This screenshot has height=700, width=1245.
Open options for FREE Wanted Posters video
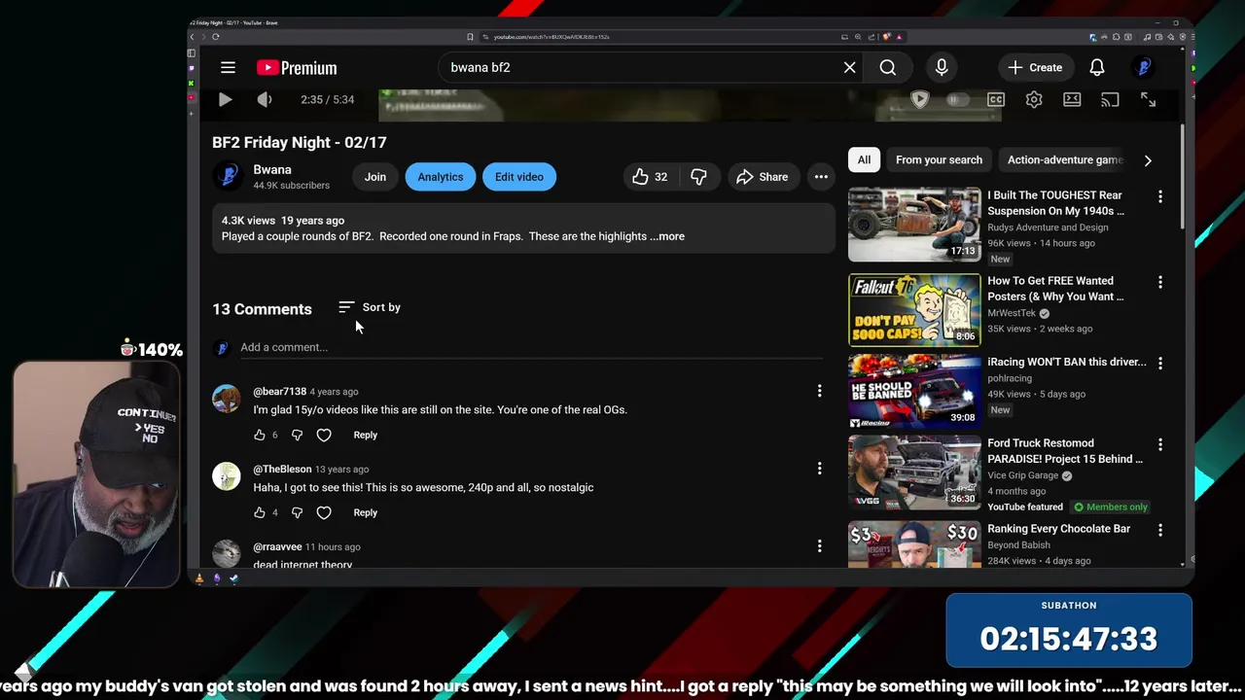click(1159, 282)
